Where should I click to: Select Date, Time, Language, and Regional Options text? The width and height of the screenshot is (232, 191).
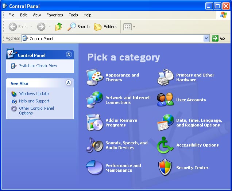tap(199, 123)
